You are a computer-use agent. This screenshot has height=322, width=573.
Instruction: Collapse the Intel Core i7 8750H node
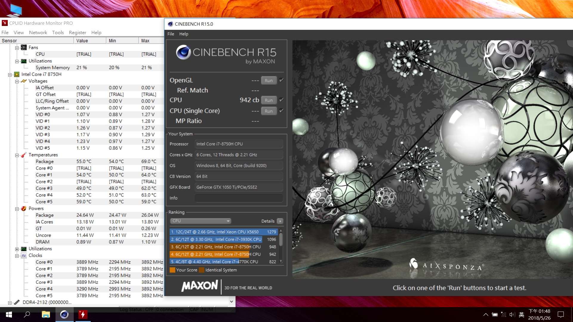(10, 75)
